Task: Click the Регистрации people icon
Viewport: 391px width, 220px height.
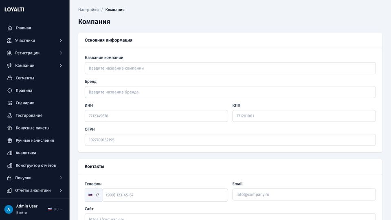Action: click(9, 53)
